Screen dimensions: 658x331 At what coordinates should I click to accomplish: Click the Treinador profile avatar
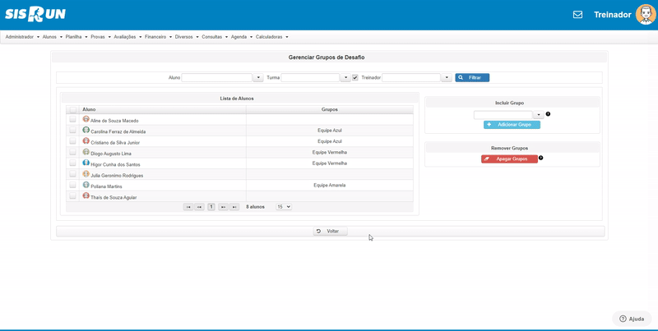(x=646, y=15)
